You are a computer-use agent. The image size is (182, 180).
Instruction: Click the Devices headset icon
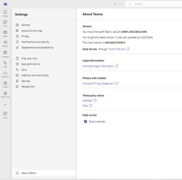pyautogui.click(x=17, y=81)
